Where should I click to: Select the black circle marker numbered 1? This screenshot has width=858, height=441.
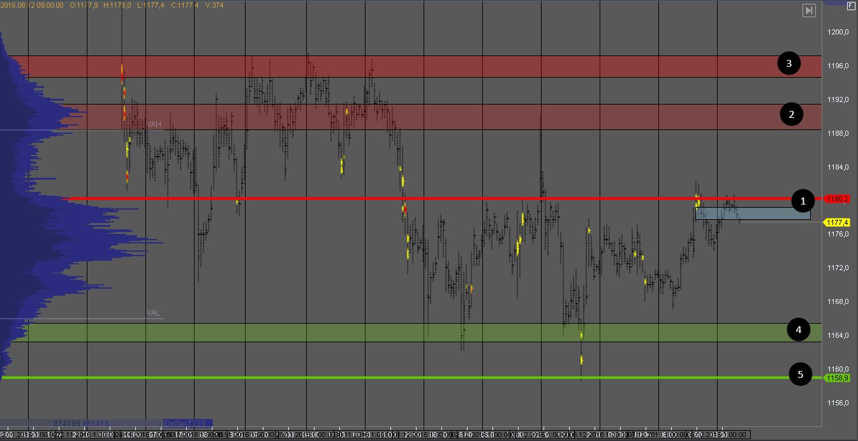[803, 201]
